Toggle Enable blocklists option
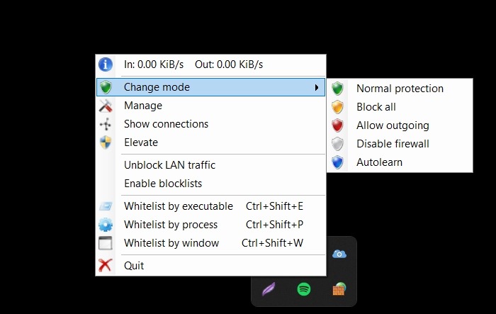Image resolution: width=496 pixels, height=314 pixels. click(163, 184)
